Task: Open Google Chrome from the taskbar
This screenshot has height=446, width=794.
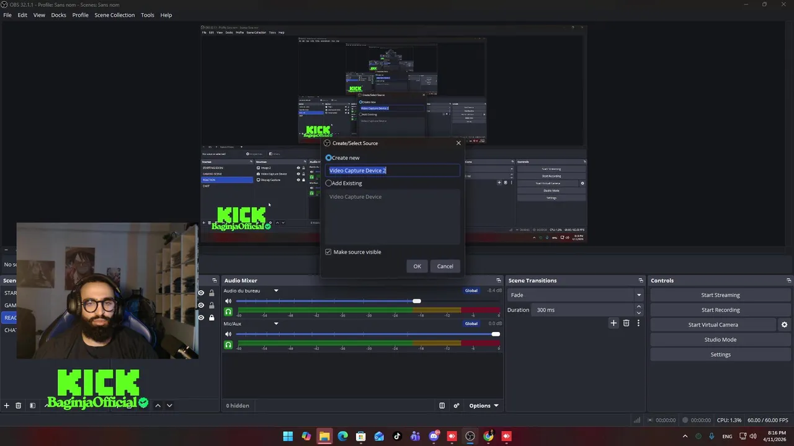Action: (x=488, y=436)
